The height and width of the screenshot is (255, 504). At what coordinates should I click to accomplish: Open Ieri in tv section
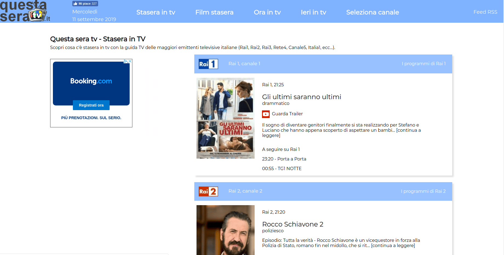pyautogui.click(x=314, y=12)
